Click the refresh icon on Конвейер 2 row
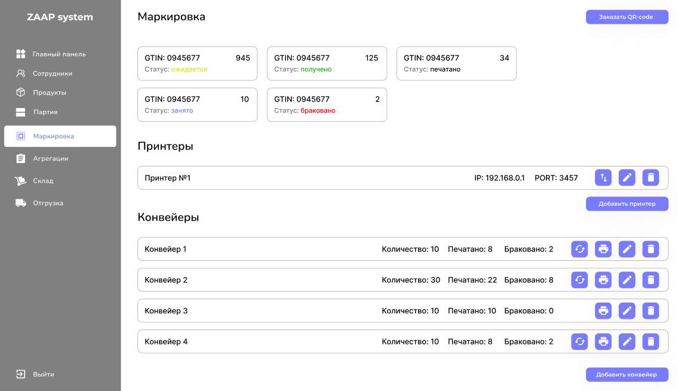The width and height of the screenshot is (682, 391). pyautogui.click(x=579, y=279)
